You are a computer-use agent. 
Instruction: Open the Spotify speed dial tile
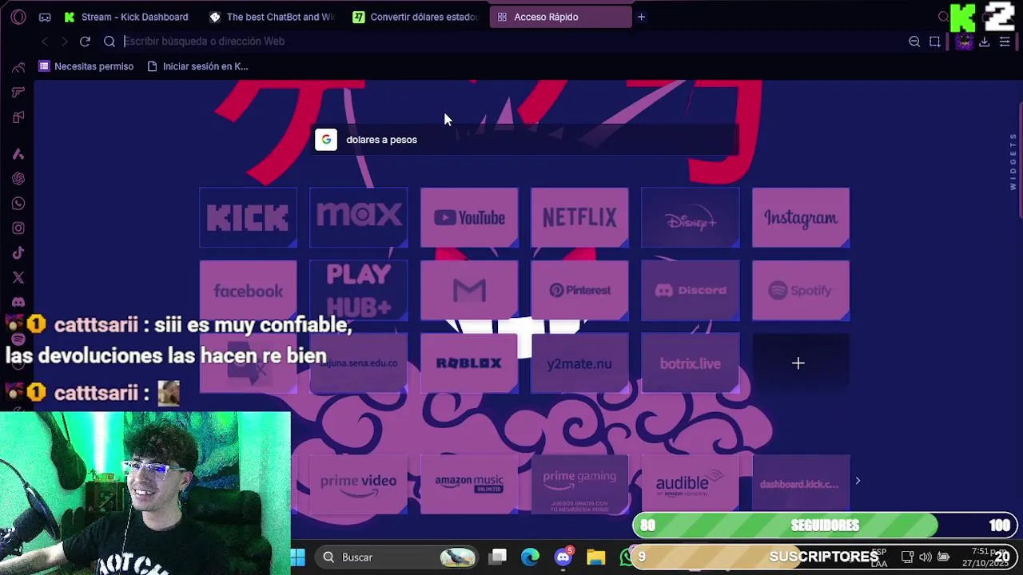801,291
